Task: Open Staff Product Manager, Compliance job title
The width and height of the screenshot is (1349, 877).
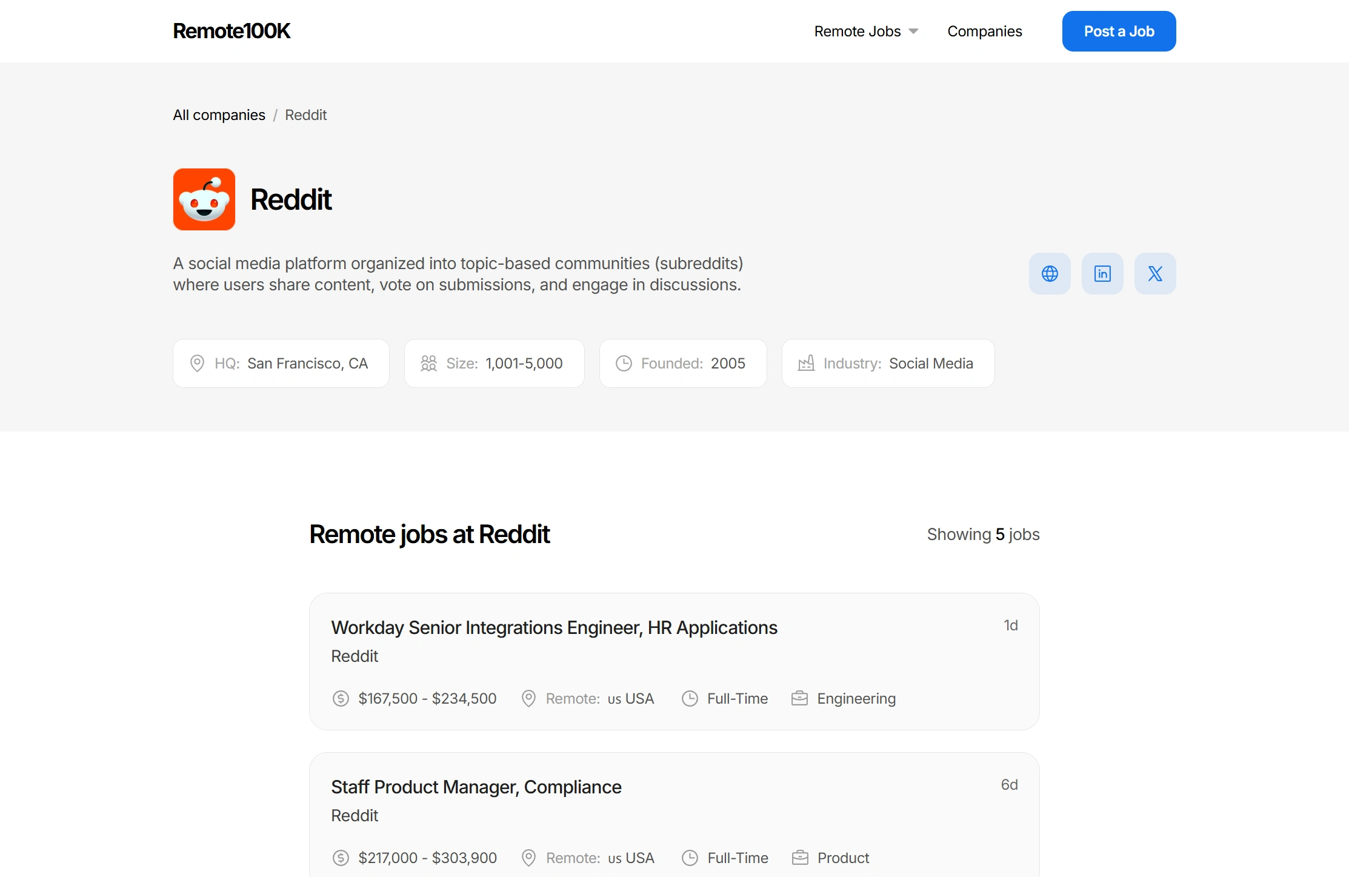Action: click(x=476, y=787)
